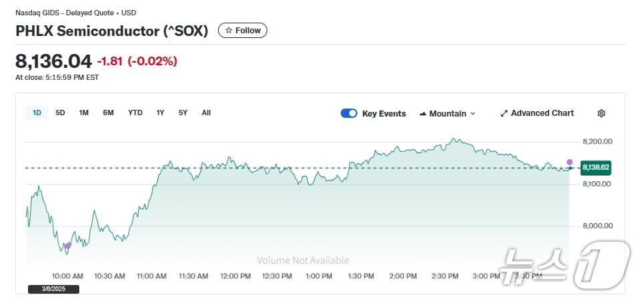
Task: Click the 8,138.62 current price label
Action: point(596,167)
